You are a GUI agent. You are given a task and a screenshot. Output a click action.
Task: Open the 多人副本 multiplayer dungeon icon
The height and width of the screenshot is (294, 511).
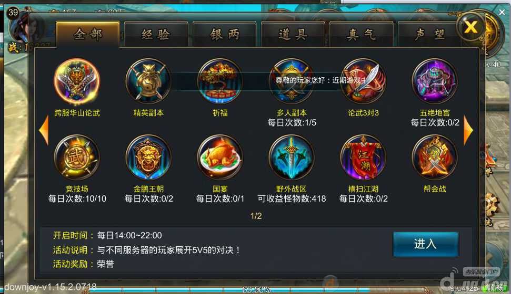point(292,81)
